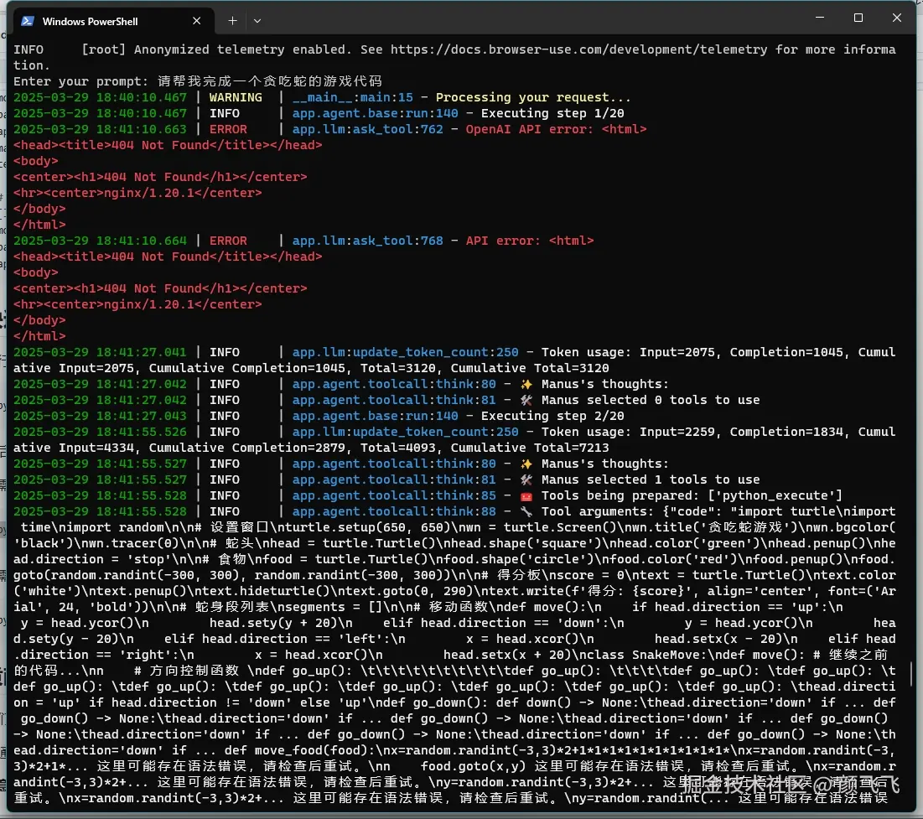Click 'OpenAI API error:' text
923x819 pixels.
point(529,129)
